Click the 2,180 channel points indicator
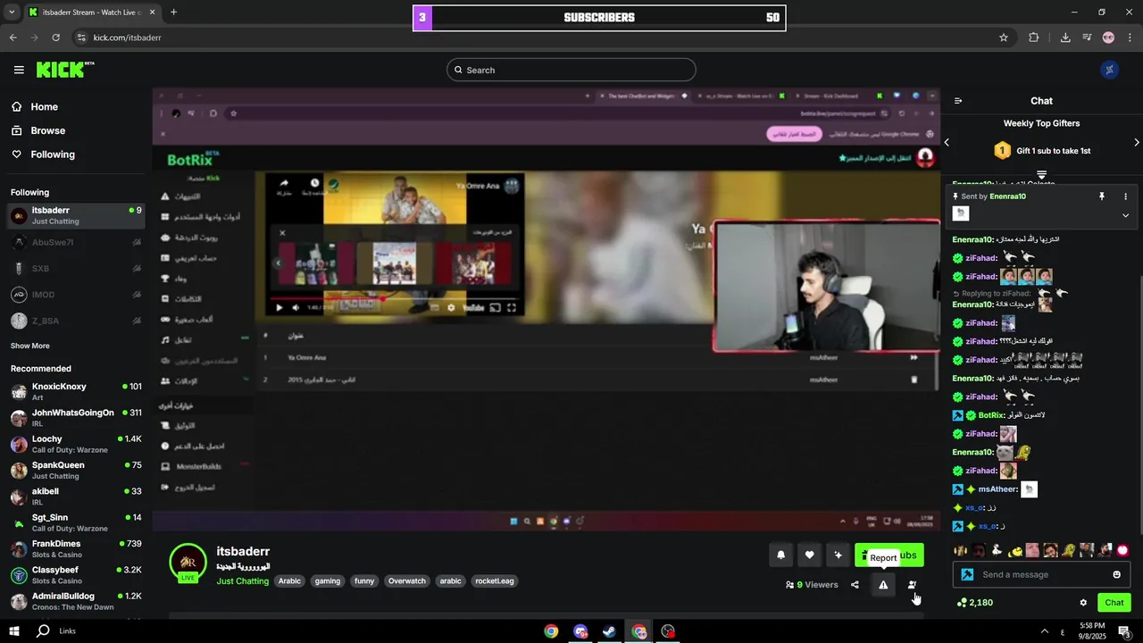Viewport: 1143px width, 643px height. (x=974, y=603)
